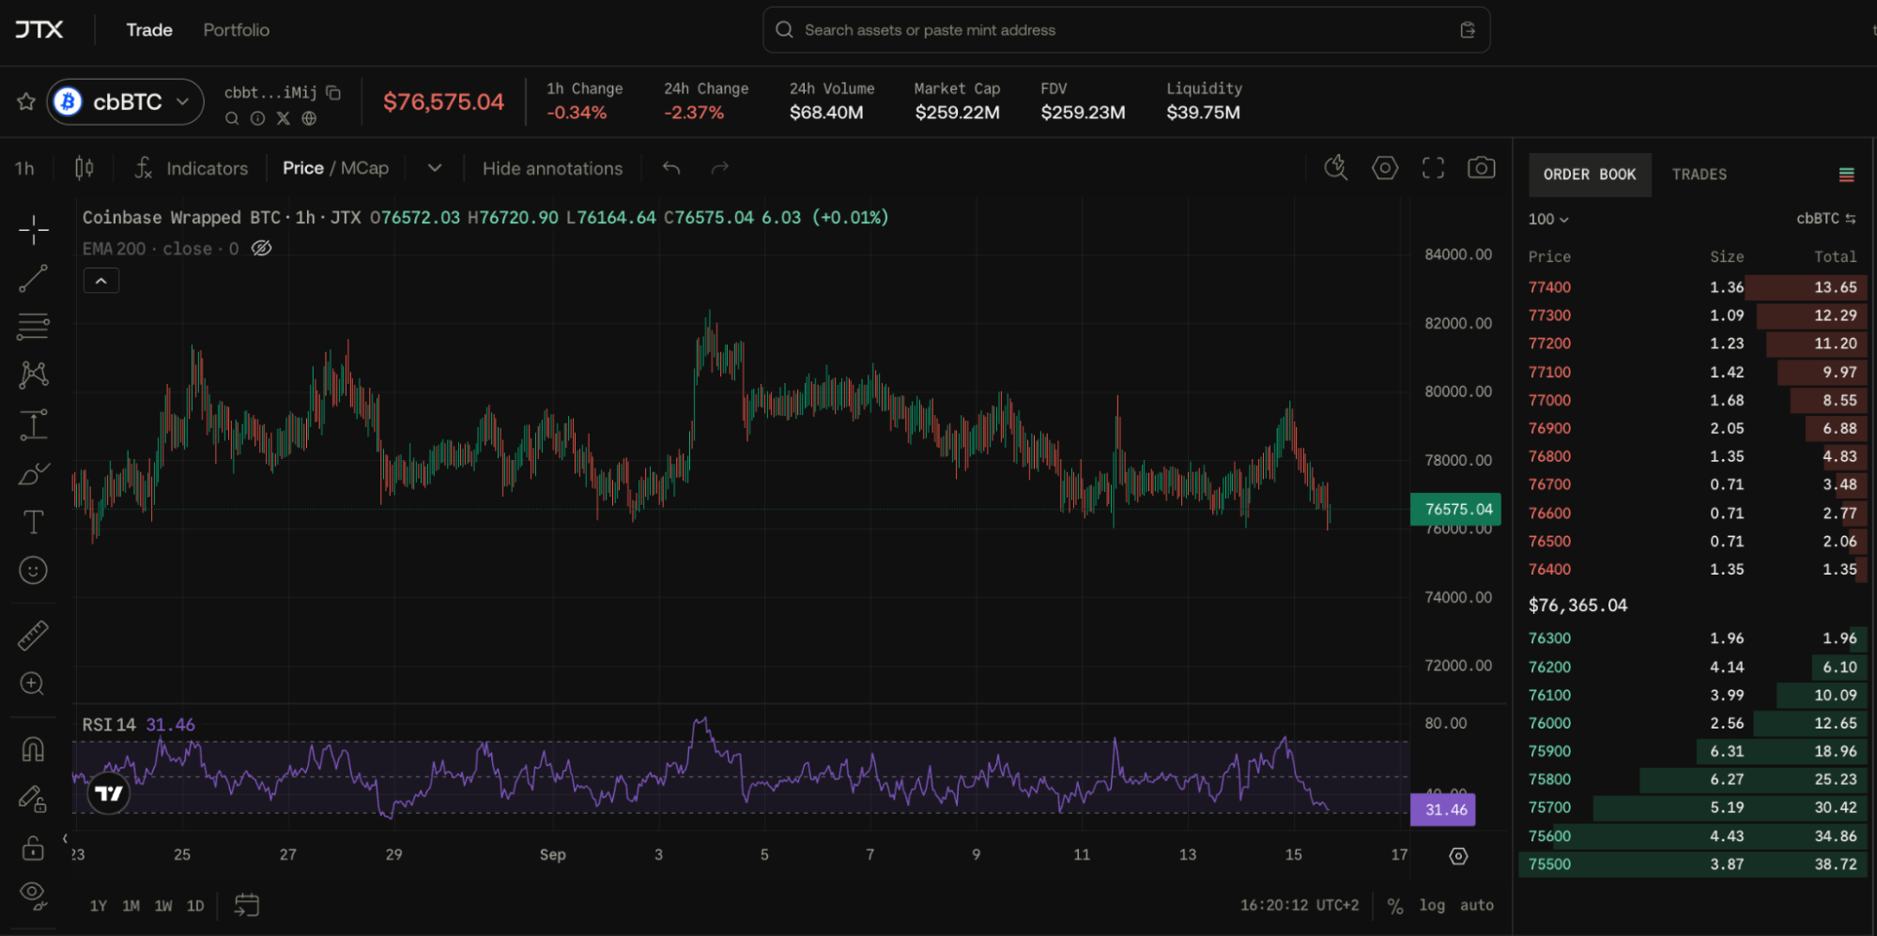Open the order book layout menu icon

1846,175
